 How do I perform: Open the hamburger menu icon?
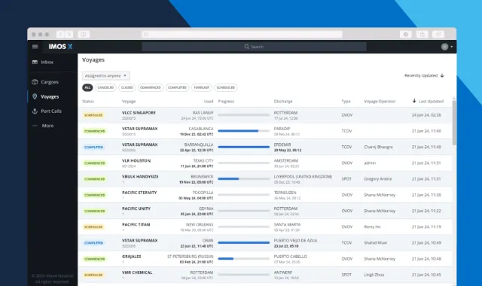[x=35, y=47]
